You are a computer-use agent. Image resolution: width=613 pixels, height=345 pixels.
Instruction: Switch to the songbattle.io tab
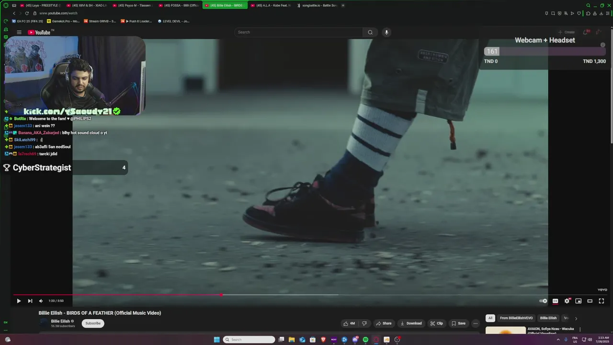tap(317, 5)
